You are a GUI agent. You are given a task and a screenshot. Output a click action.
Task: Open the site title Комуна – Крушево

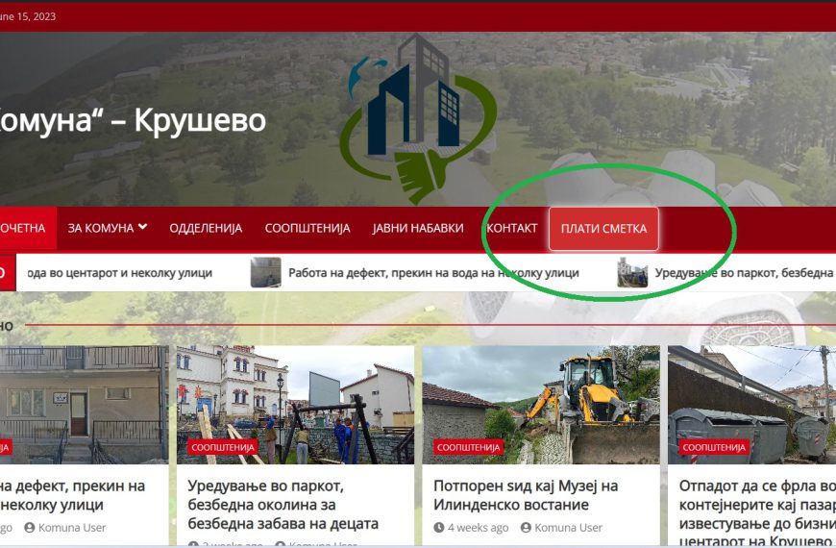coord(133,120)
